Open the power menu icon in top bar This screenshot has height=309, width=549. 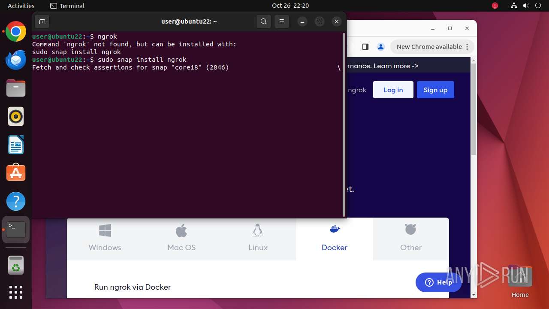(x=538, y=6)
